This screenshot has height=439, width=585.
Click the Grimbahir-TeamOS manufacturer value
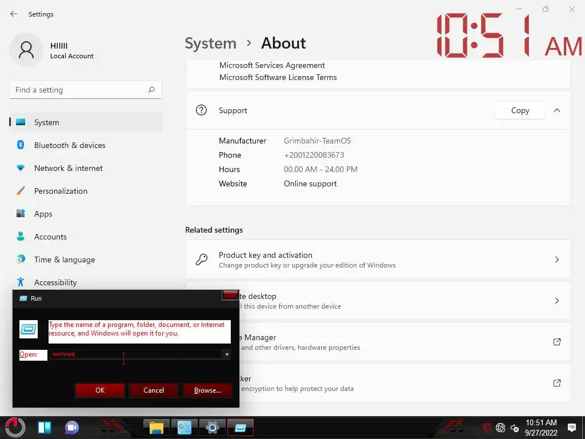[x=317, y=141]
